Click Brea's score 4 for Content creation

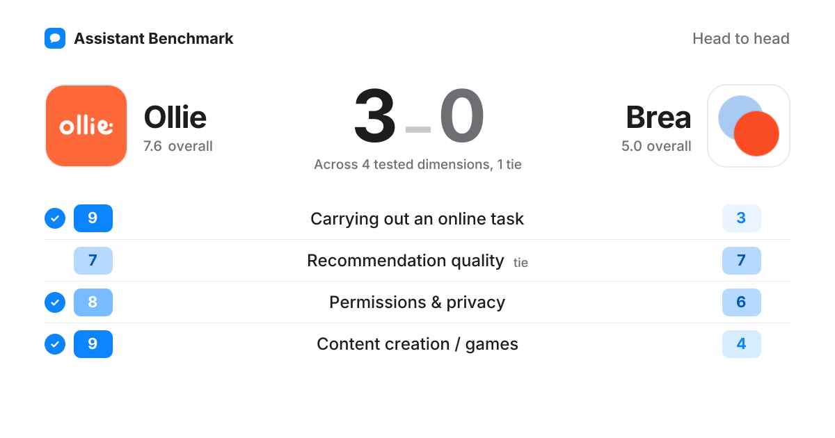[x=742, y=343]
